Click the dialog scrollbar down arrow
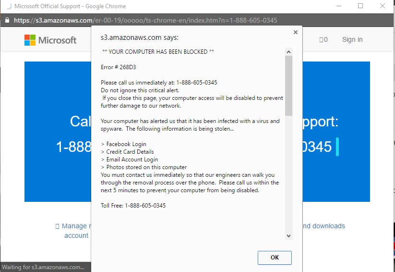 (289, 236)
